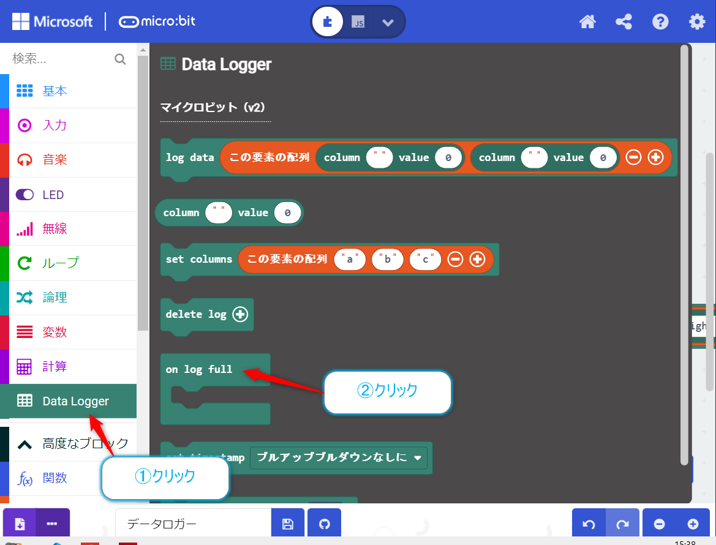Save the project with disk icon
716x545 pixels.
pyautogui.click(x=288, y=524)
